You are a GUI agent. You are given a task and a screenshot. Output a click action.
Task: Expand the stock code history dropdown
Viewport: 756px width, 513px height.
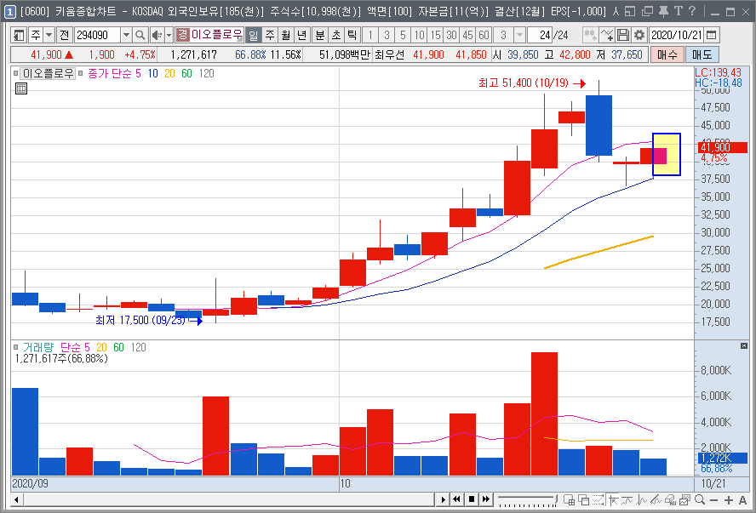(x=126, y=35)
